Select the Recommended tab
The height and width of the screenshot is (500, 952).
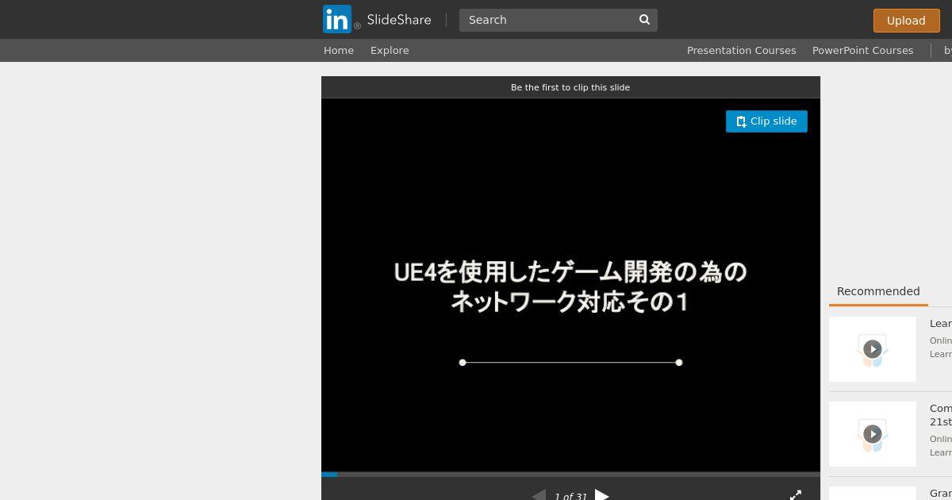tap(878, 291)
